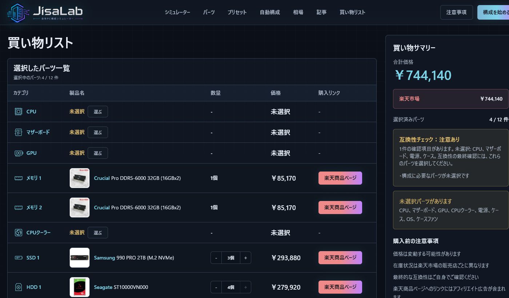Click the 注意事項 button
Image resolution: width=509 pixels, height=298 pixels.
click(456, 12)
